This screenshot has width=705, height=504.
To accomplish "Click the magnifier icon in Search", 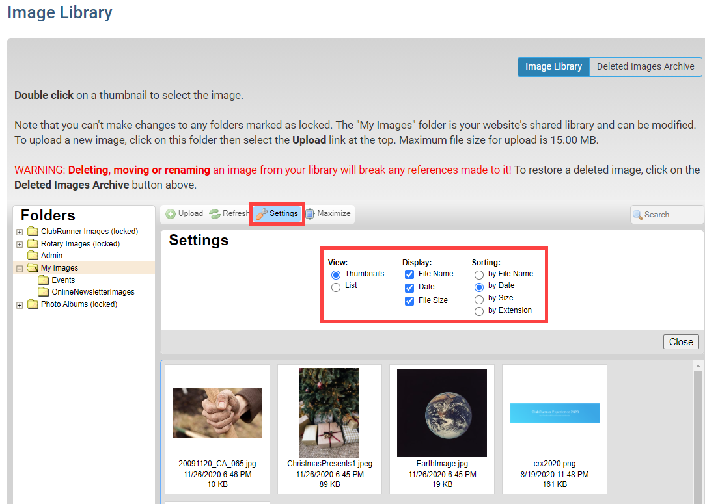I will [637, 215].
